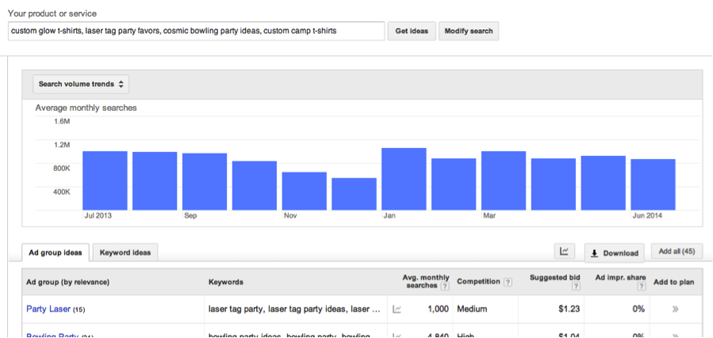Screen dimensions: 713x338
Task: Click the Suggested bid column header
Action: (554, 277)
